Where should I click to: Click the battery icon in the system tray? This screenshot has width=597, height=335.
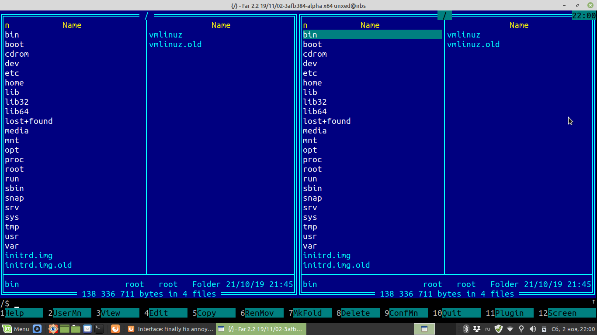pos(544,329)
